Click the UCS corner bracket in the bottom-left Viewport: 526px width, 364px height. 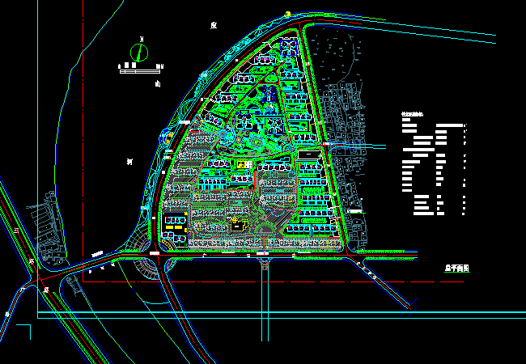23,331
